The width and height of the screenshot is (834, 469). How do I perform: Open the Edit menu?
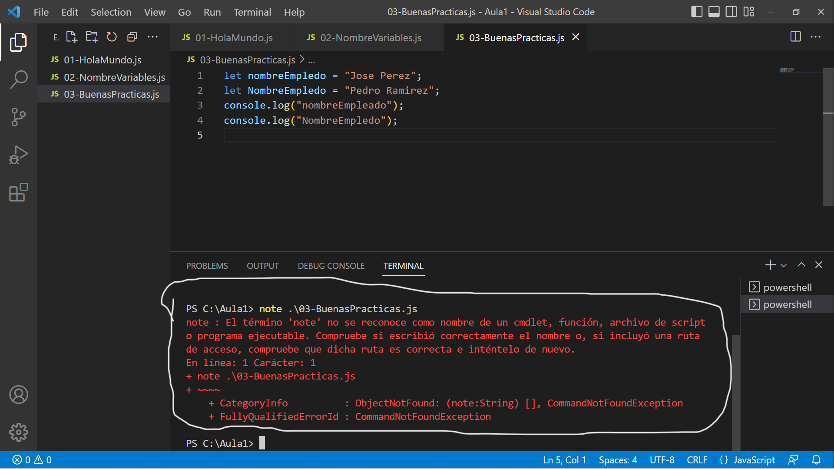coord(69,12)
